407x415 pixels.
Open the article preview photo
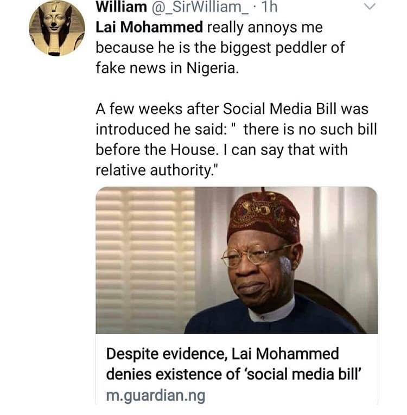coord(237,260)
